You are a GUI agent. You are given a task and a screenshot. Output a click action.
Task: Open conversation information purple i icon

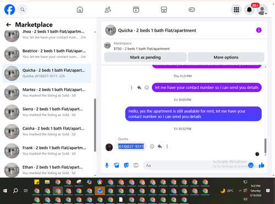tap(258, 30)
